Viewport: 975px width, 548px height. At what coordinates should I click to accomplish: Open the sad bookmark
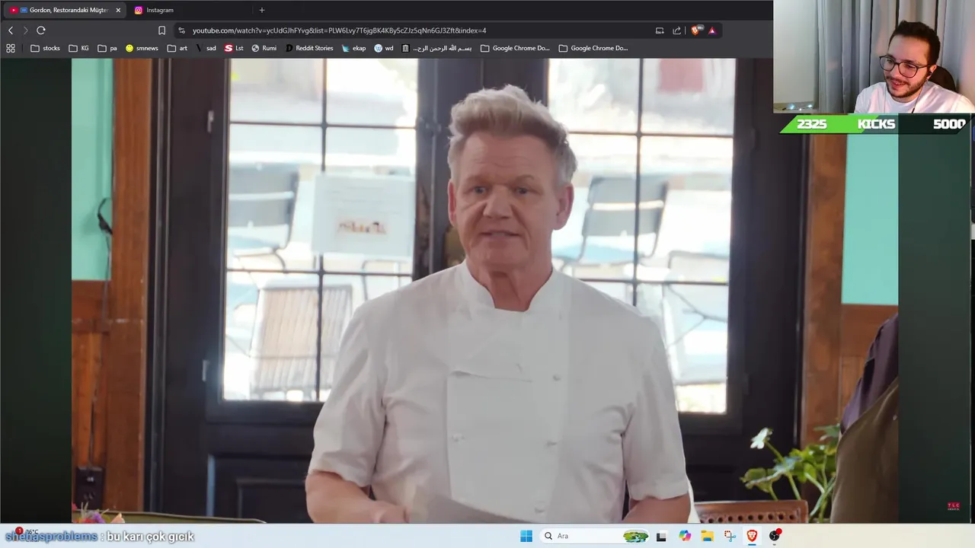pos(206,48)
